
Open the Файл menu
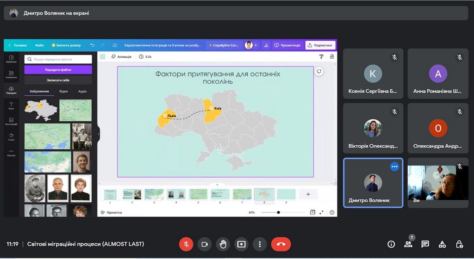click(x=39, y=45)
